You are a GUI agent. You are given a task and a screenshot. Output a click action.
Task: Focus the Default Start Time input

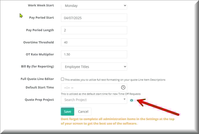90,88
